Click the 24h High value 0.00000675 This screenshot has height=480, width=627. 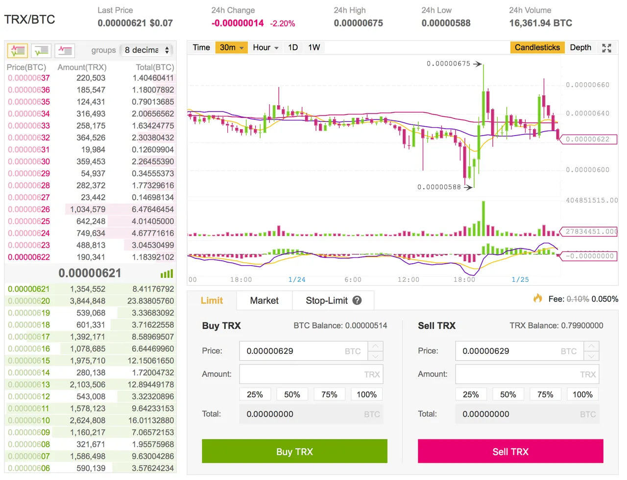(x=358, y=23)
